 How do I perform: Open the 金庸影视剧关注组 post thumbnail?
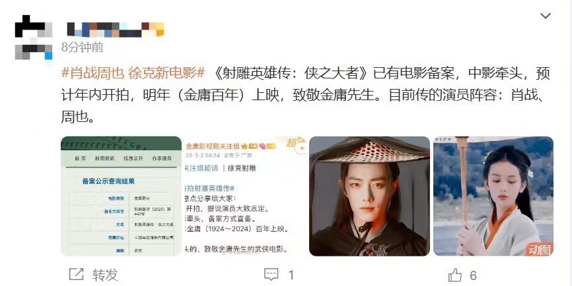[245, 196]
